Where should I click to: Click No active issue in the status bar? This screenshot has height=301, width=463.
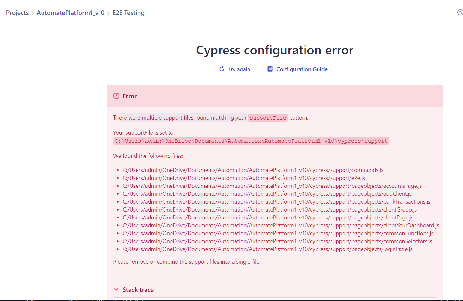[46, 300]
